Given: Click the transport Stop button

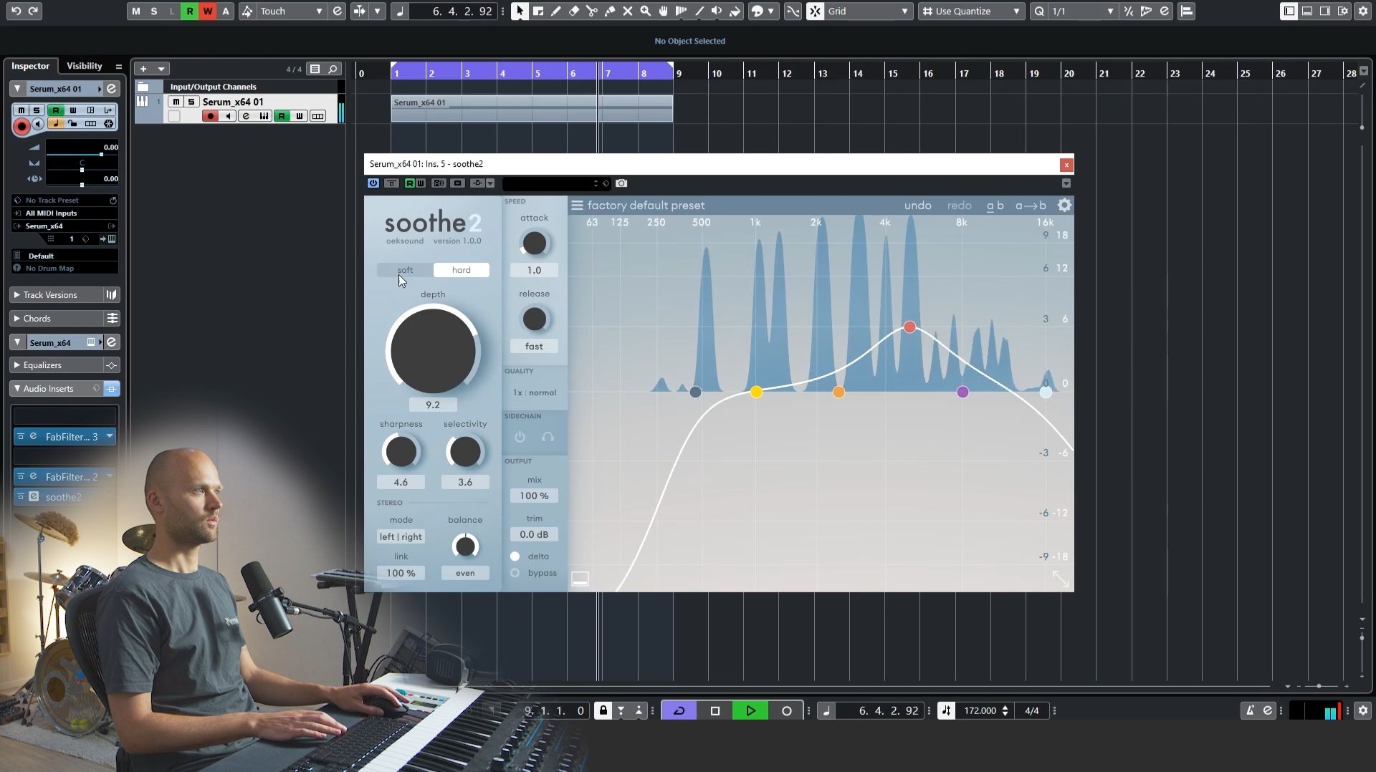Looking at the screenshot, I should click(715, 710).
